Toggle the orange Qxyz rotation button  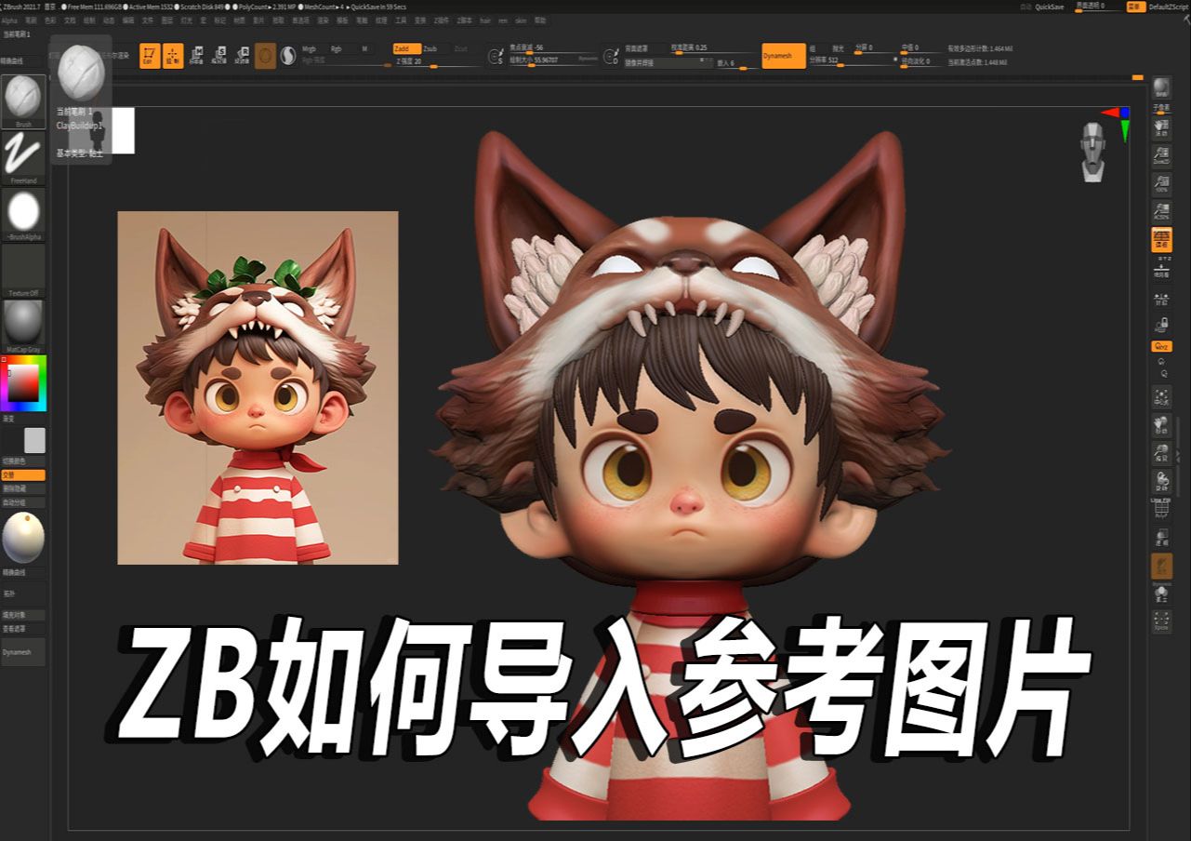(x=1161, y=346)
